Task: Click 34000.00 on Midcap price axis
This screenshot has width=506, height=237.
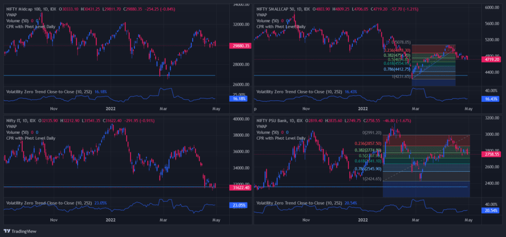Action: (241, 5)
